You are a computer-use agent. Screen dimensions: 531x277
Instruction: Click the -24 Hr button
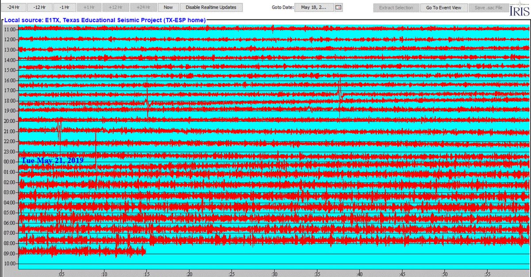point(14,8)
